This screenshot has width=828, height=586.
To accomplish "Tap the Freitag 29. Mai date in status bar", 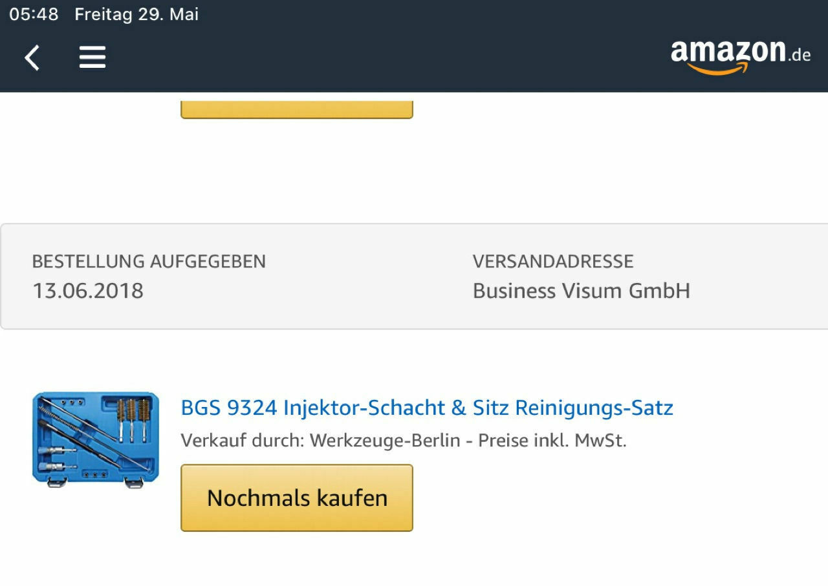I will [x=136, y=14].
